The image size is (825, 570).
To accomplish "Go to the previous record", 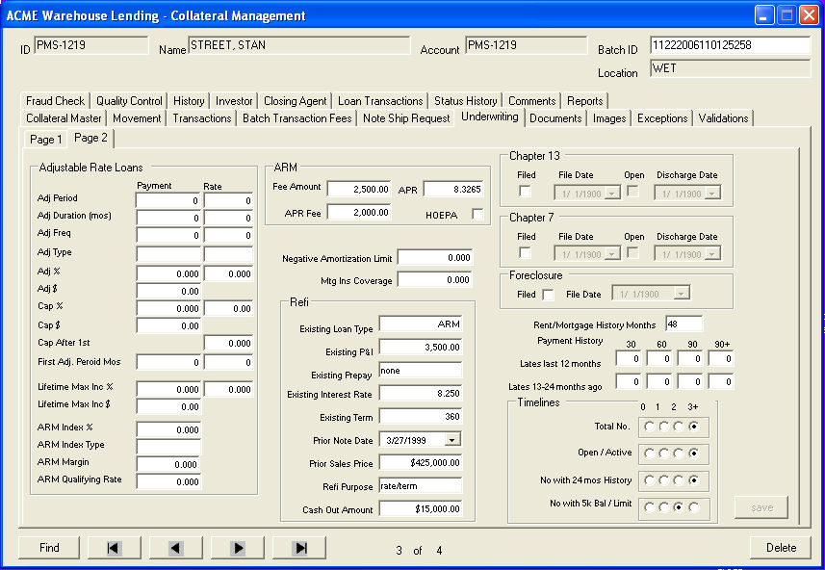I will (175, 548).
